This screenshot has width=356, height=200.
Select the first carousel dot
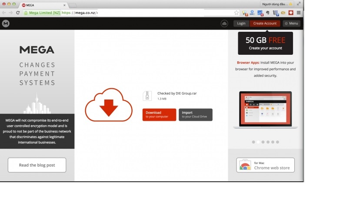pos(253,142)
